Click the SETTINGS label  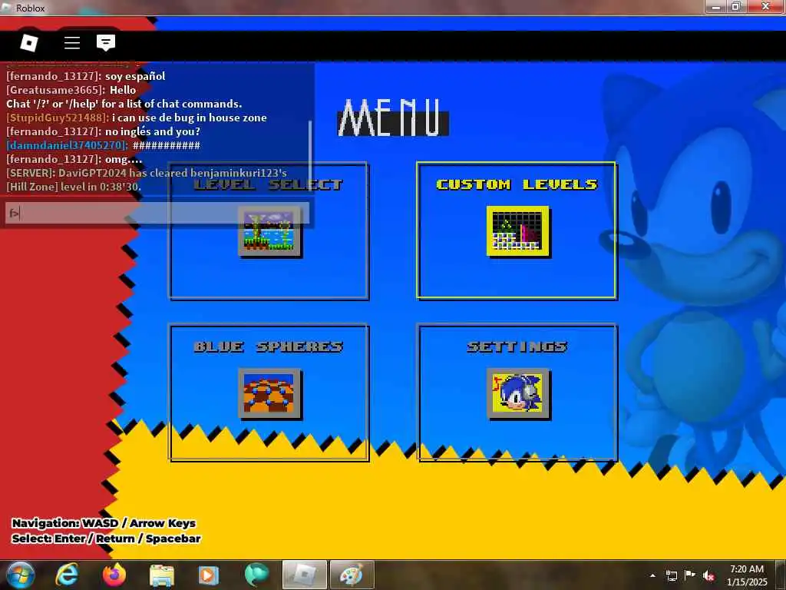pyautogui.click(x=517, y=346)
